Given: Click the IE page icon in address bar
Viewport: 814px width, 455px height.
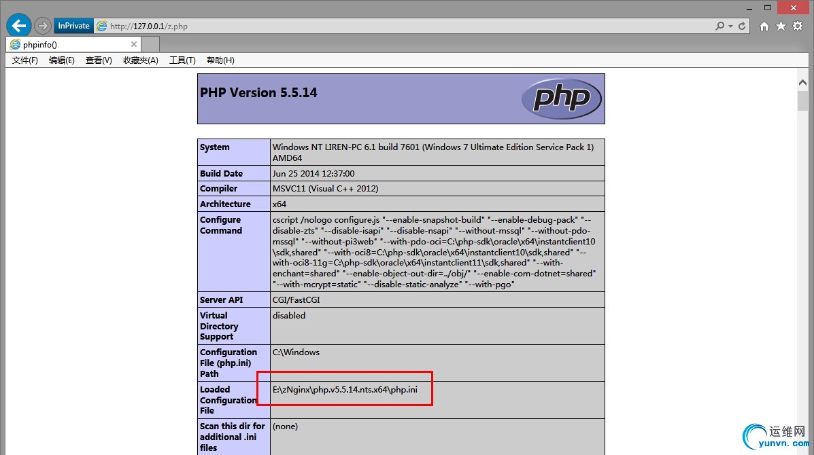Looking at the screenshot, I should pyautogui.click(x=102, y=26).
